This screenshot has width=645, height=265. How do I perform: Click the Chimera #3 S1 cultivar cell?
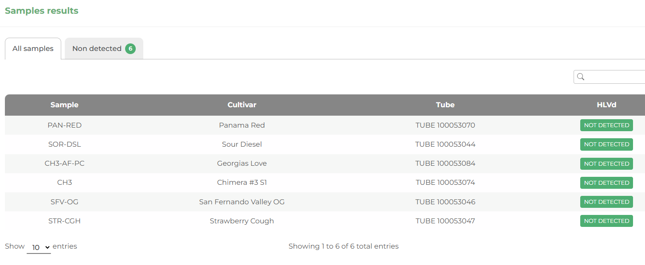242,183
